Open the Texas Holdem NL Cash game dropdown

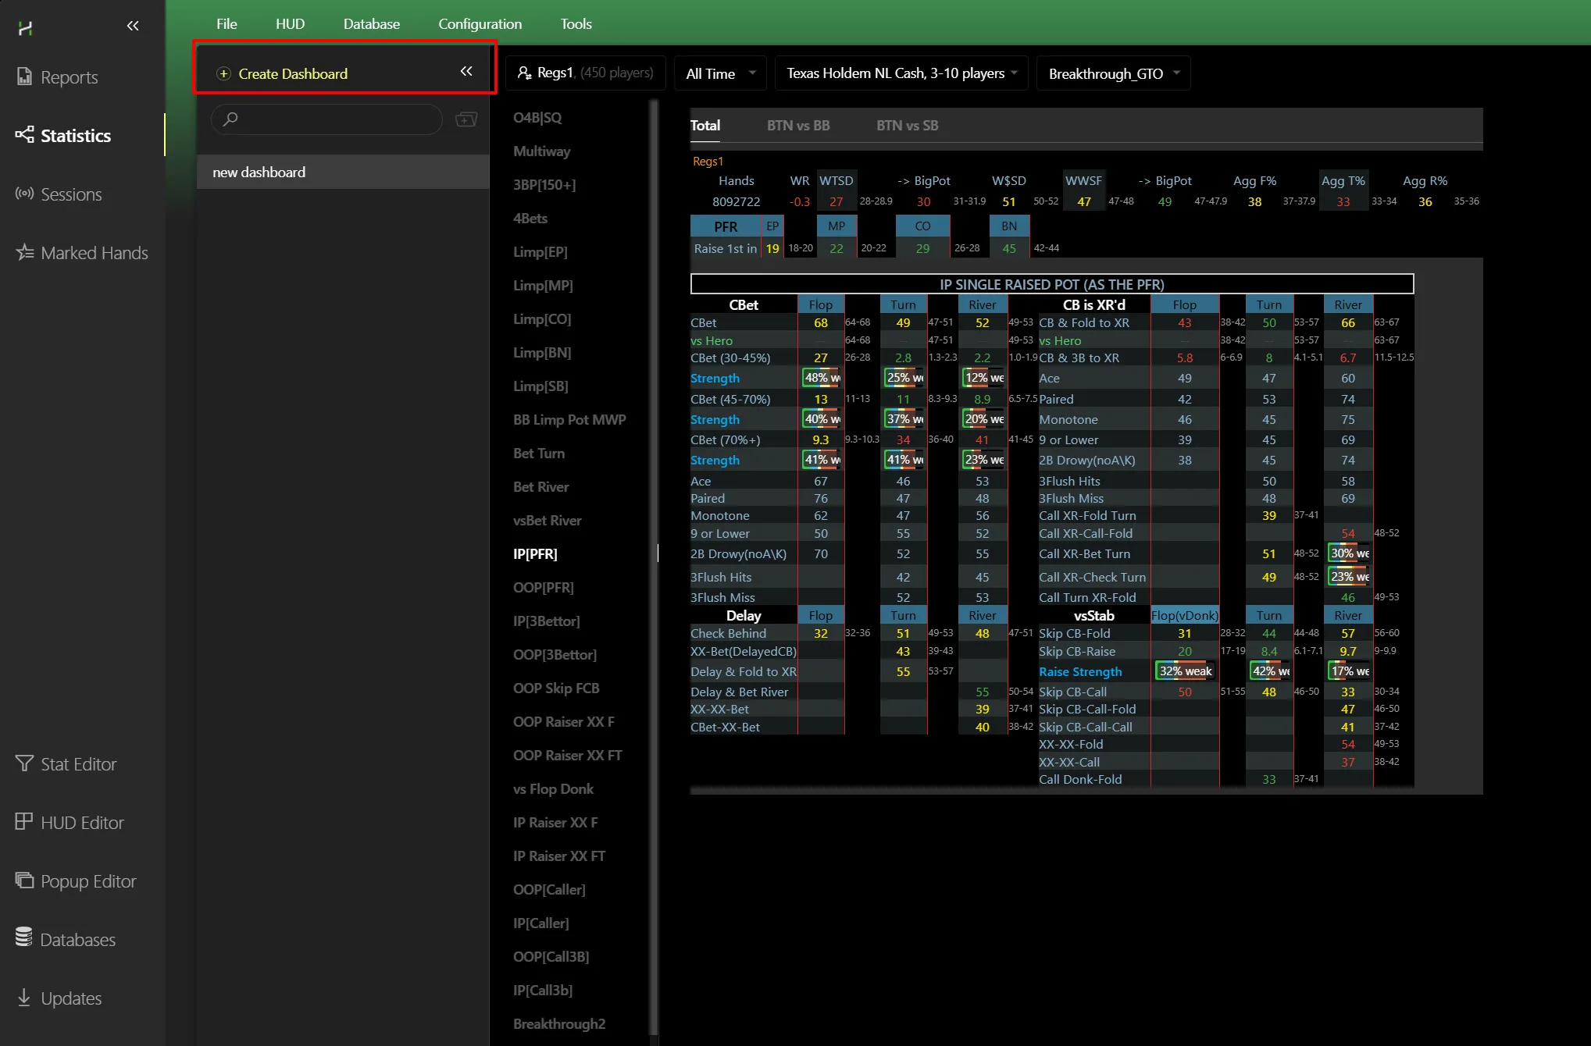point(901,73)
